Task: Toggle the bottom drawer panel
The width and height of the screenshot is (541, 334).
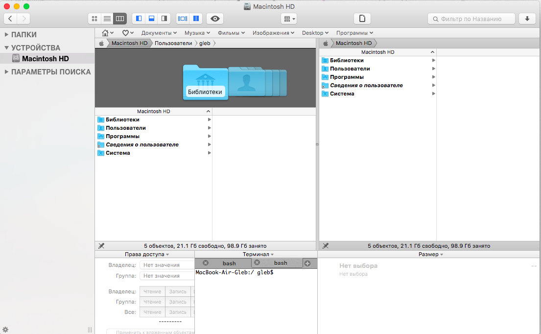Action: pyautogui.click(x=151, y=19)
